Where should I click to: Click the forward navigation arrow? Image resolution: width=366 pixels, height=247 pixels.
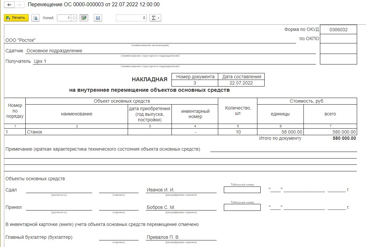point(19,5)
